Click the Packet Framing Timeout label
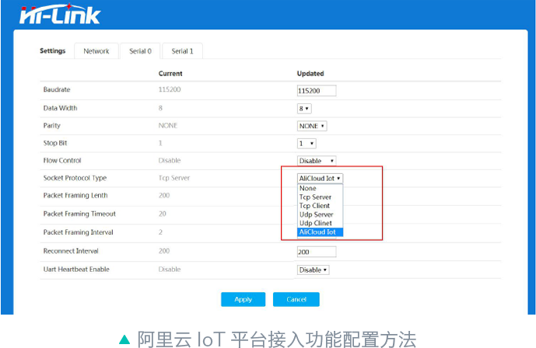536x348 pixels. 79,214
